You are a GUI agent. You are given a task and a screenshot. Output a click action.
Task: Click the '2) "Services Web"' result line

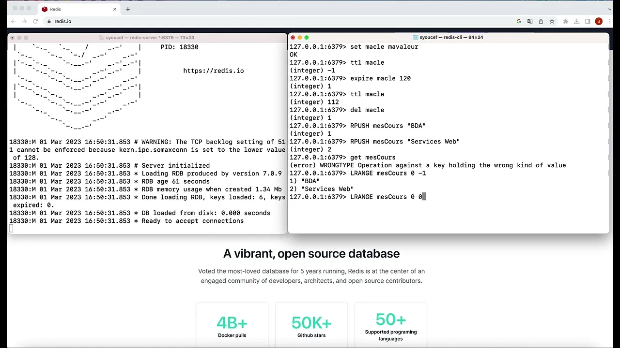point(322,189)
